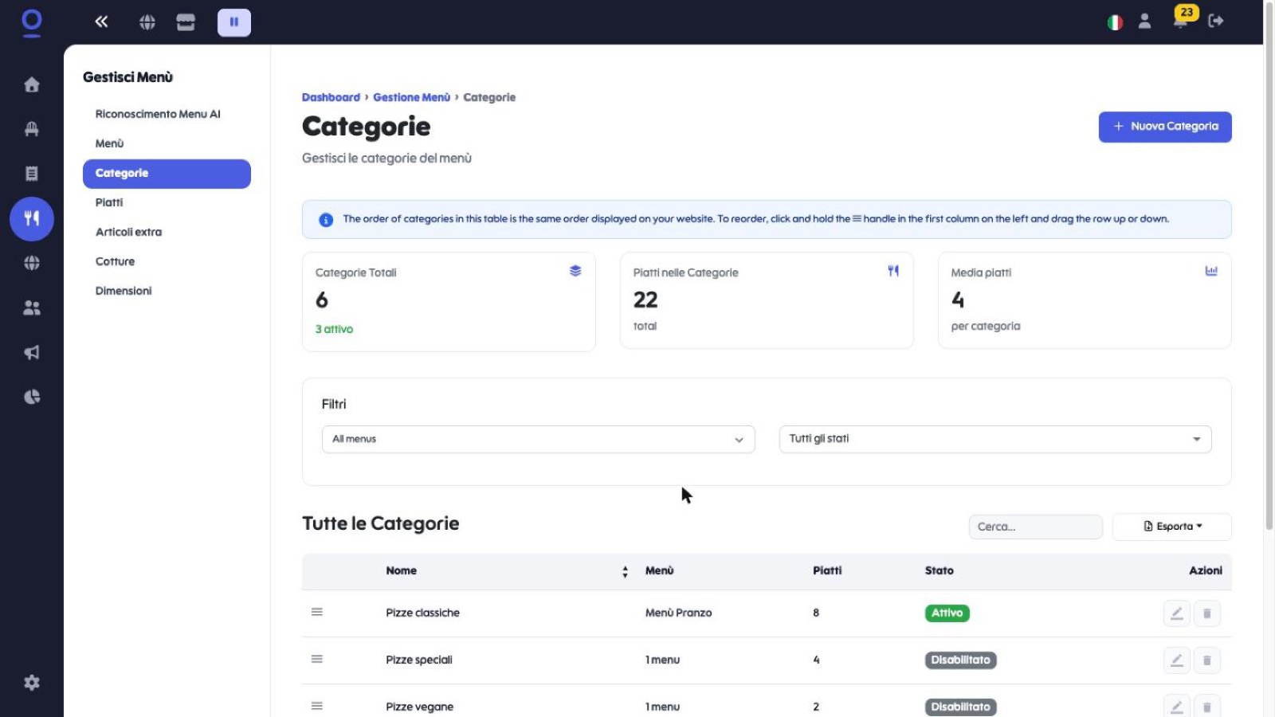
Task: Click the Disabilitato badge for Pizze speciali
Action: 961,660
